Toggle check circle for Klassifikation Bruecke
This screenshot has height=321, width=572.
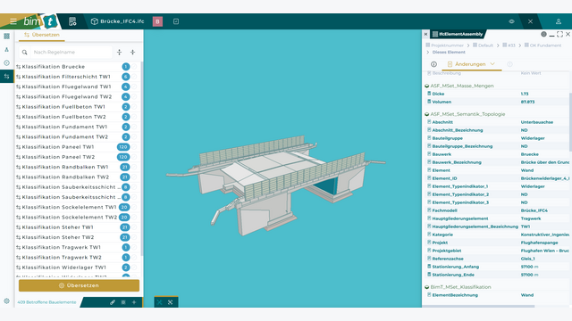click(x=134, y=67)
